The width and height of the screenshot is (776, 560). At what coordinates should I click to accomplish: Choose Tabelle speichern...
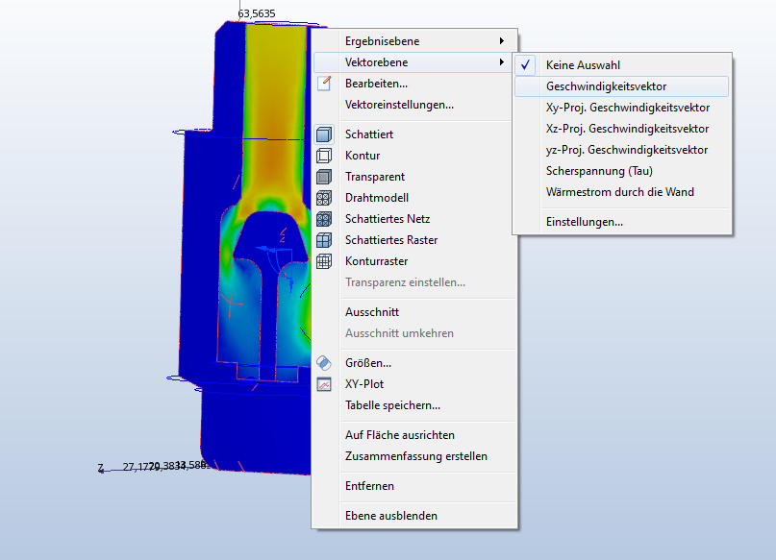[x=414, y=405]
